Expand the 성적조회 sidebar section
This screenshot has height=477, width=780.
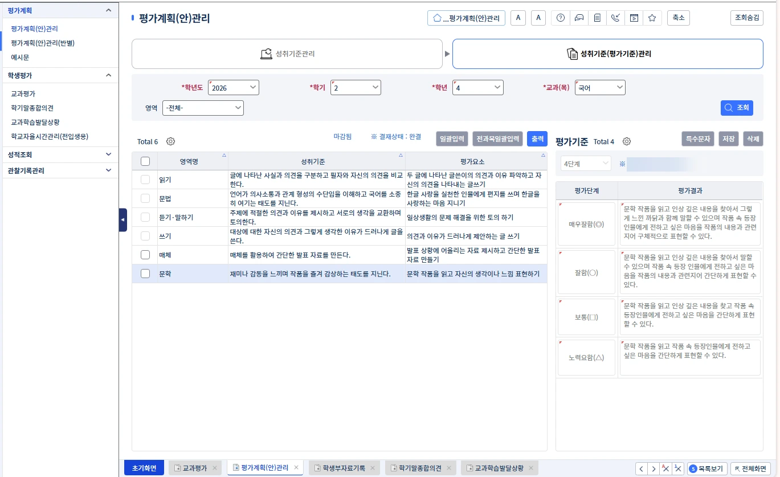pos(109,154)
